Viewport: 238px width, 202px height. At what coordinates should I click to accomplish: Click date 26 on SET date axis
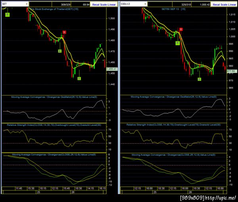[73, 192]
